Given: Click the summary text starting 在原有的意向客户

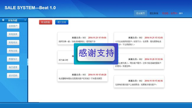Looking at the screenshot, I should [136, 85].
